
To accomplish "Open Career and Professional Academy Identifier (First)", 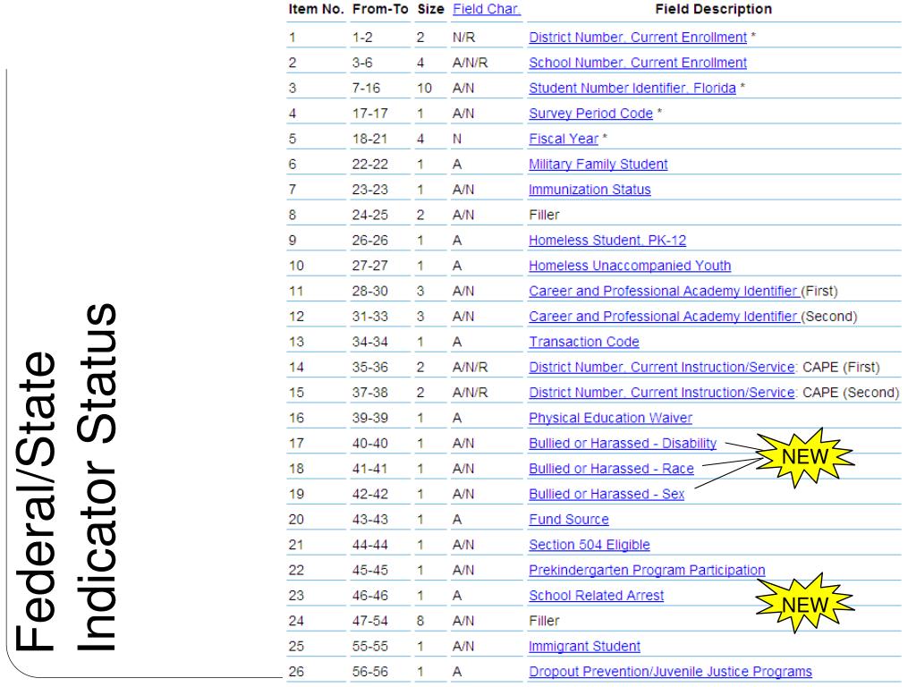I will (x=664, y=291).
